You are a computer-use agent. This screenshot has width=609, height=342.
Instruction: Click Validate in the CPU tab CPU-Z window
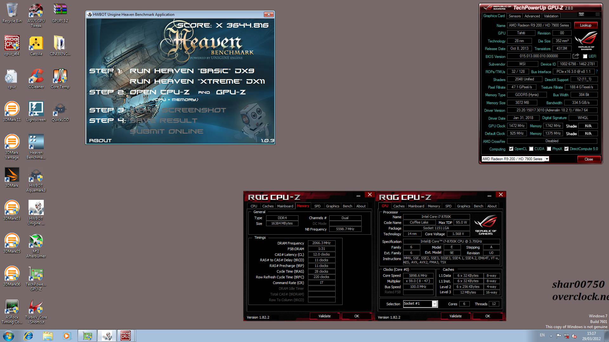(x=455, y=316)
